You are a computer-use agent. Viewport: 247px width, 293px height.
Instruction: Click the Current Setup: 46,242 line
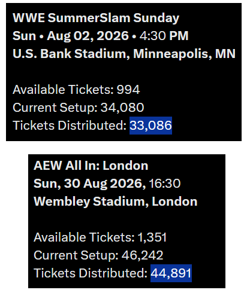click(98, 255)
